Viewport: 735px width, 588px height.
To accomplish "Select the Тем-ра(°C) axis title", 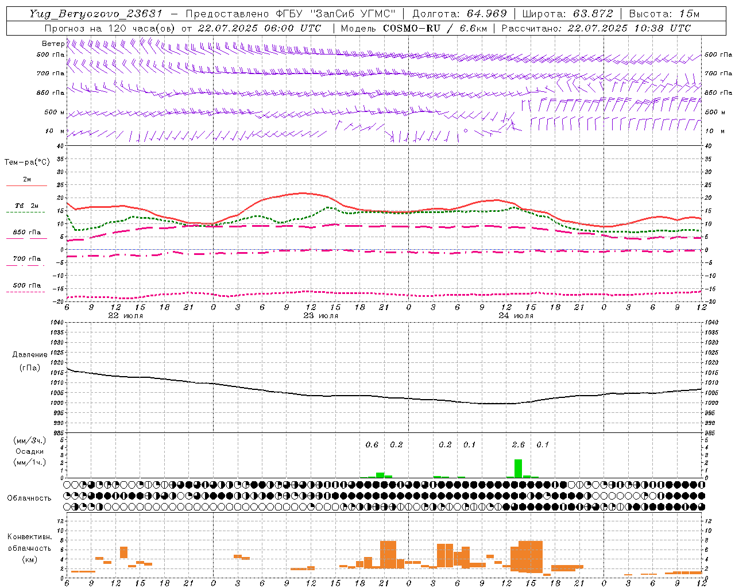I will coord(27,163).
